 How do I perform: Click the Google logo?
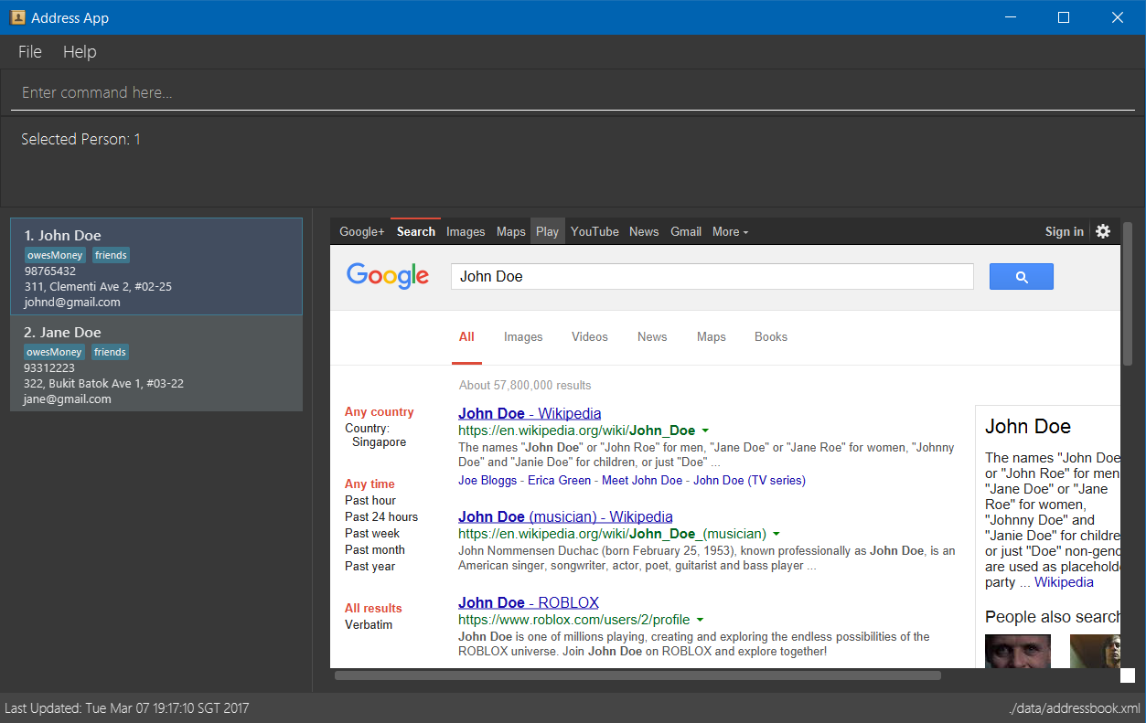coord(388,276)
